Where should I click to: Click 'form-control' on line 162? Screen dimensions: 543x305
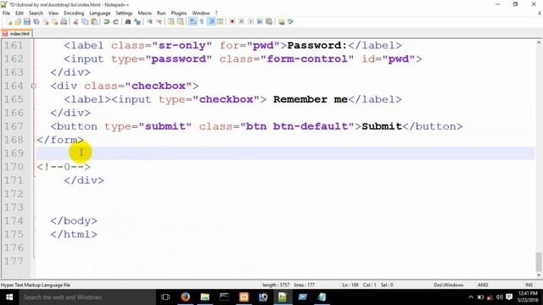(307, 58)
